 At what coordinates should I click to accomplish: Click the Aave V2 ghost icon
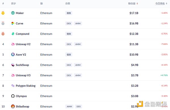pyautogui.click(x=13, y=54)
